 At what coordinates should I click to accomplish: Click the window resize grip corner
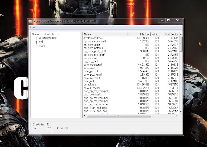[181, 133]
